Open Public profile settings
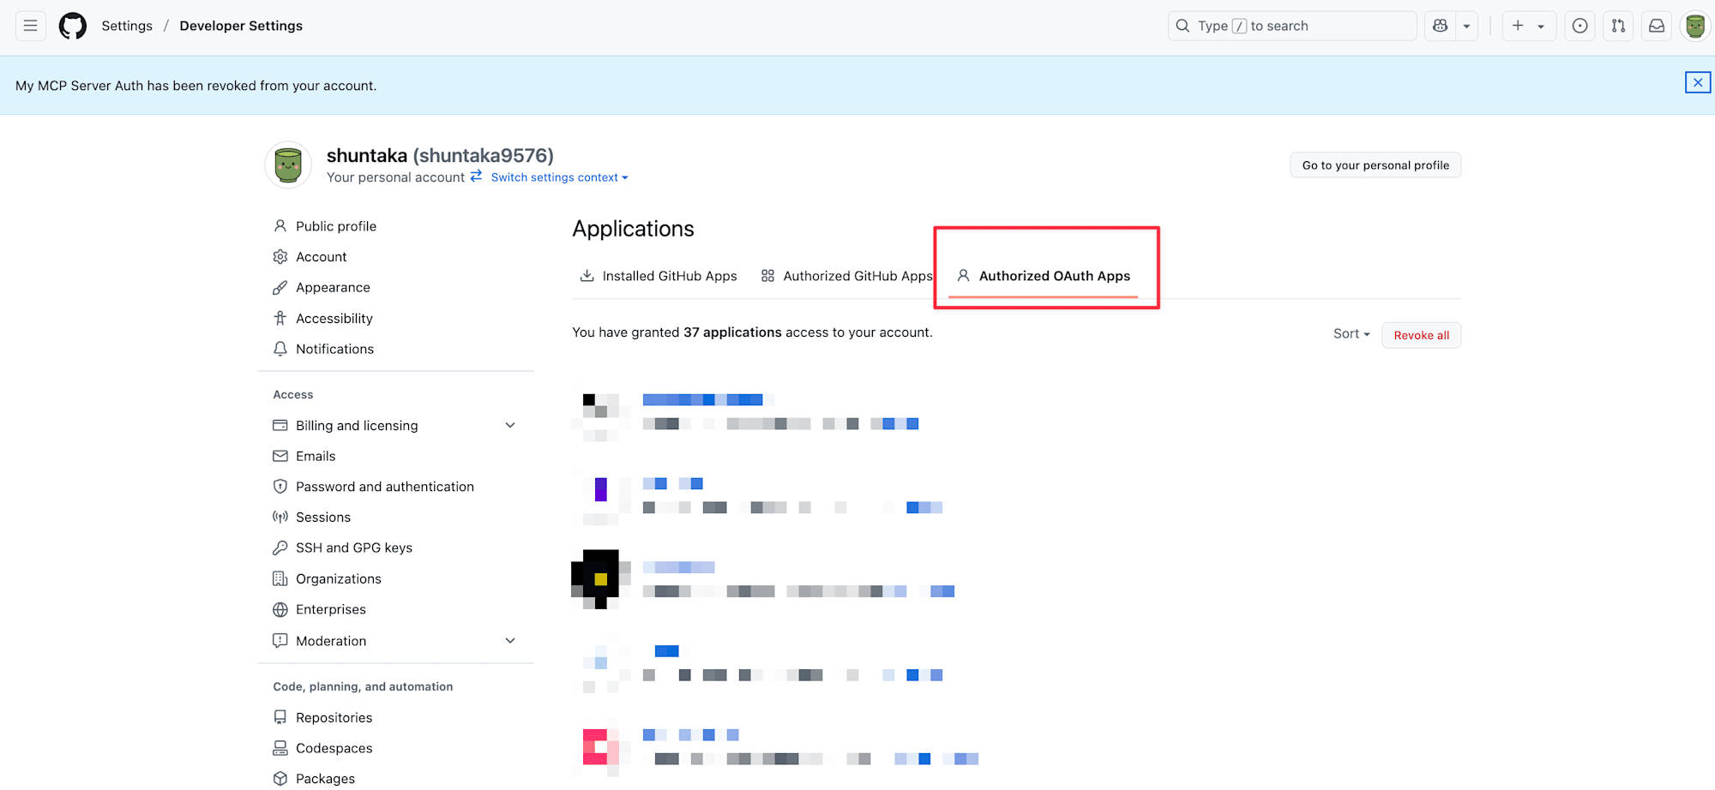The image size is (1715, 790). pyautogui.click(x=335, y=226)
